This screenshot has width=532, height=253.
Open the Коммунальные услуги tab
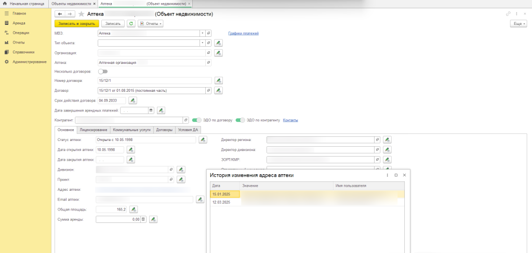(132, 130)
